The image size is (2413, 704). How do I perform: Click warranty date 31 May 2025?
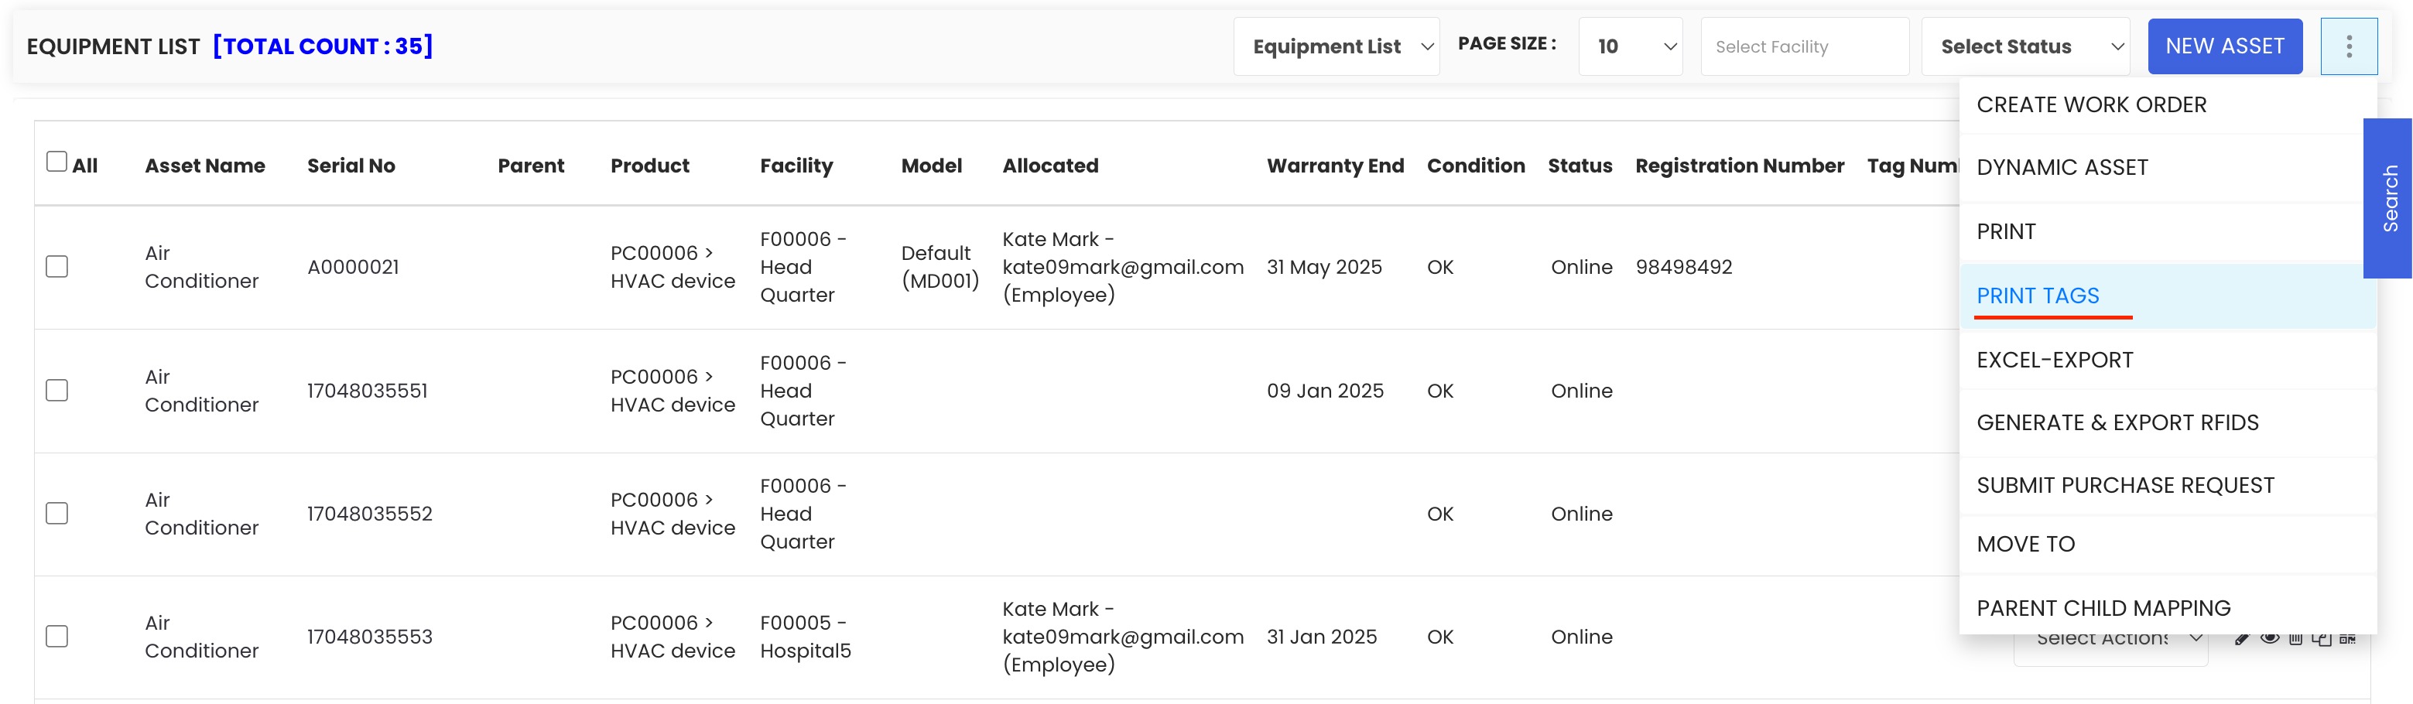pyautogui.click(x=1323, y=267)
